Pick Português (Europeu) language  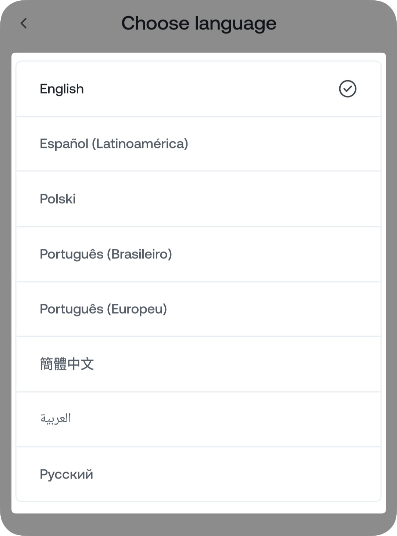click(x=103, y=309)
